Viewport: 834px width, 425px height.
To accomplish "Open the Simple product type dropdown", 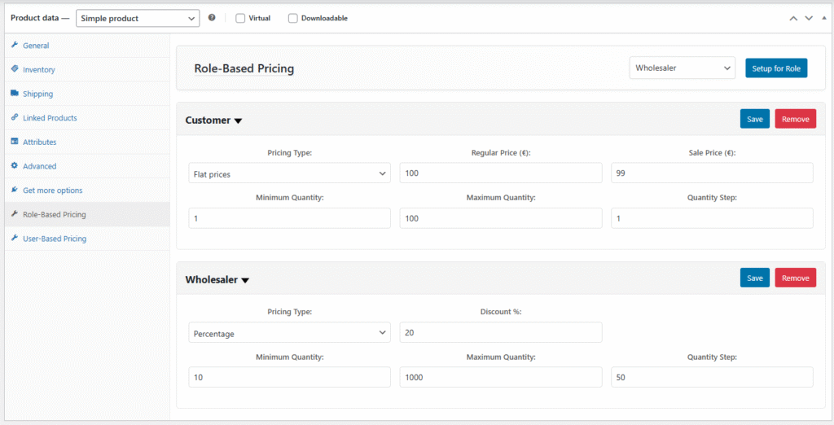I will pyautogui.click(x=138, y=18).
